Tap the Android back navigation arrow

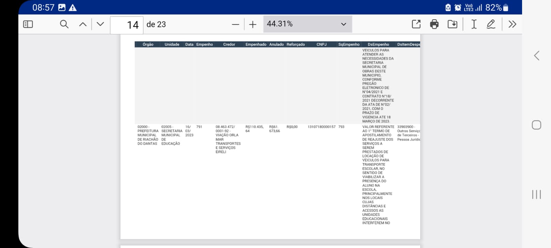[x=536, y=56]
